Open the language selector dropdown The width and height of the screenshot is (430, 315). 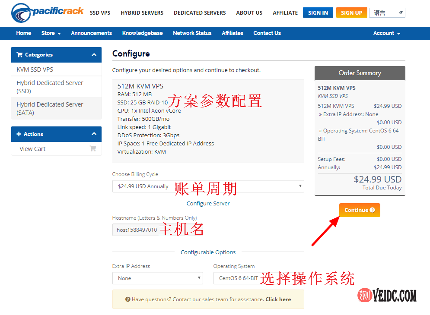[x=387, y=13]
